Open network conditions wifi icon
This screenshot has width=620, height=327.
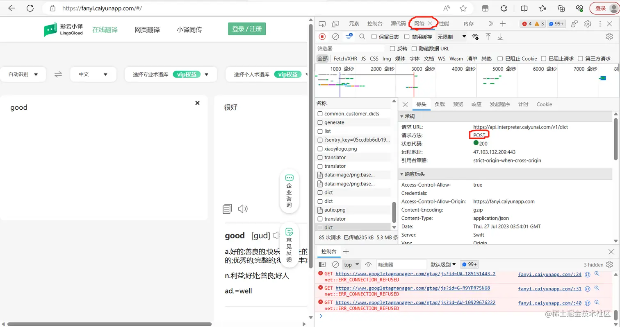[x=475, y=36]
